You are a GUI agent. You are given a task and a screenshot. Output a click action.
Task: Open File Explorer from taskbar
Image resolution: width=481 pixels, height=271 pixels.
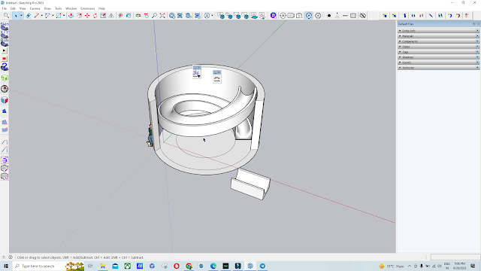(103, 266)
